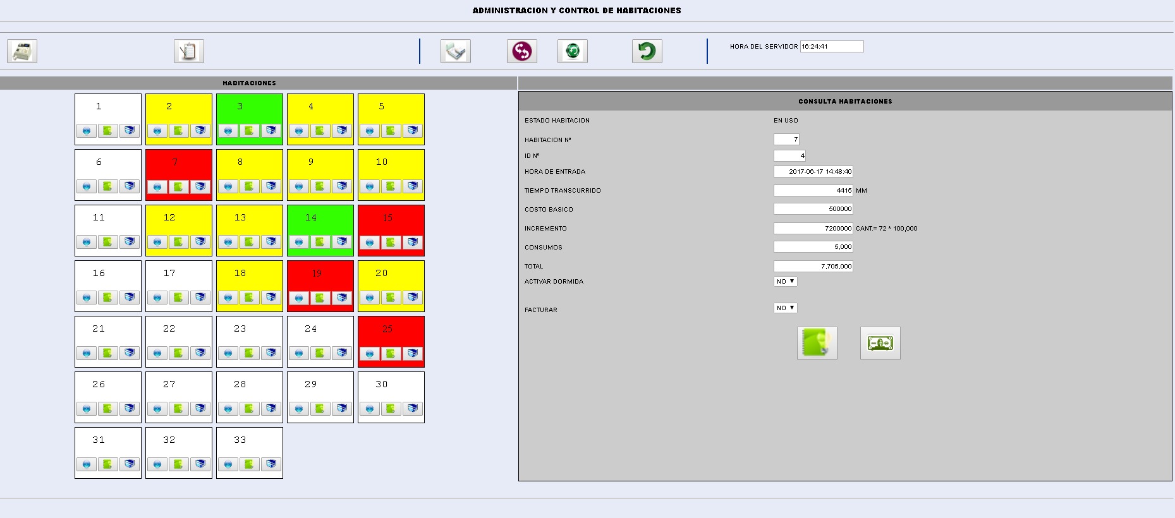Click the green globe refresh toolbar icon

coord(573,51)
